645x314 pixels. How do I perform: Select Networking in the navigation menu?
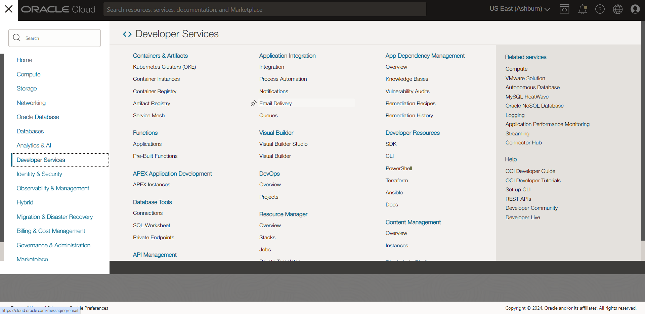point(31,103)
